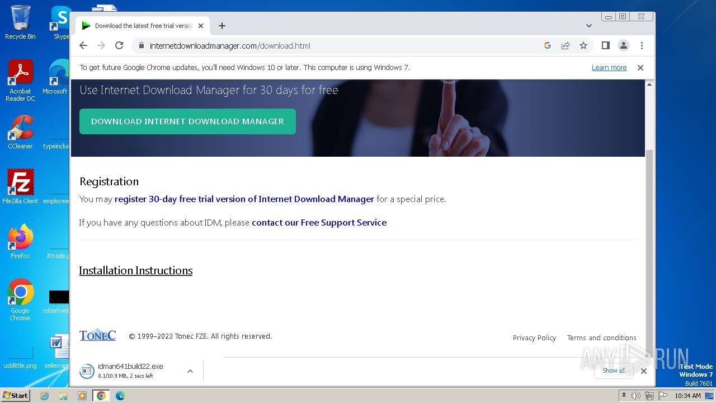This screenshot has width=716, height=403.
Task: Show hidden system tray icons
Action: coord(624,396)
